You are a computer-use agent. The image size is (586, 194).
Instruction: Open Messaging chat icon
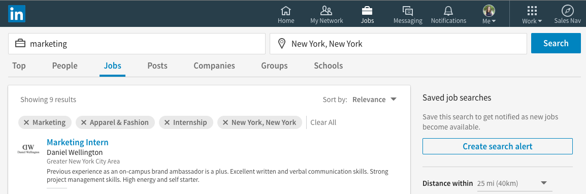408,10
